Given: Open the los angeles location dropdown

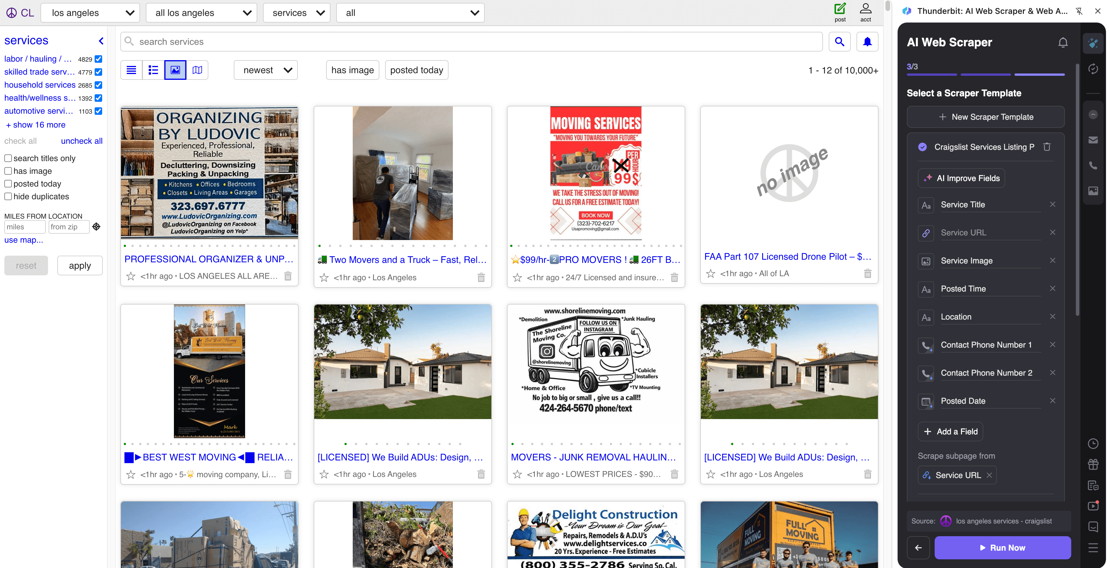Looking at the screenshot, I should point(90,12).
